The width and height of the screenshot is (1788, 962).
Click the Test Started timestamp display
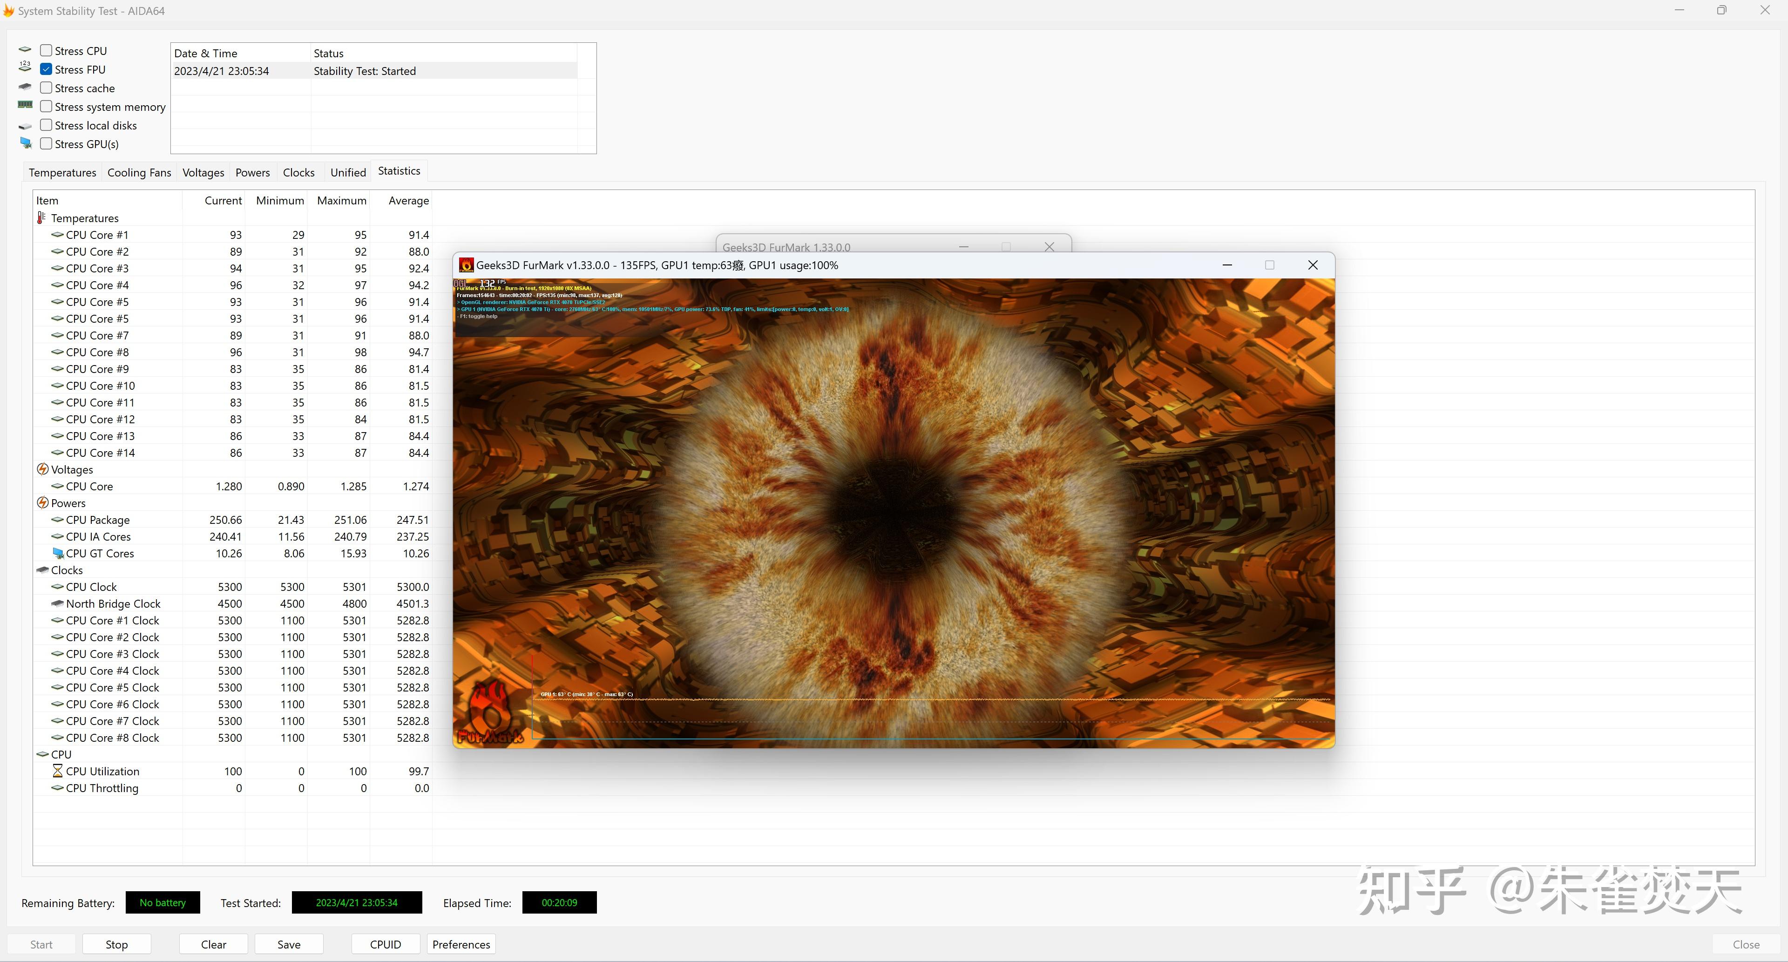[x=357, y=902]
